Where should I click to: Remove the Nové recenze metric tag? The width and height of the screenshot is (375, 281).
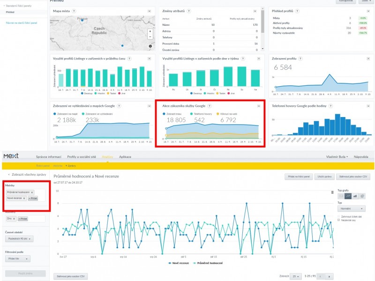pos(24,199)
